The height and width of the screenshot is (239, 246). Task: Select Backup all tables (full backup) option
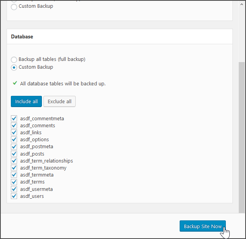(14, 60)
